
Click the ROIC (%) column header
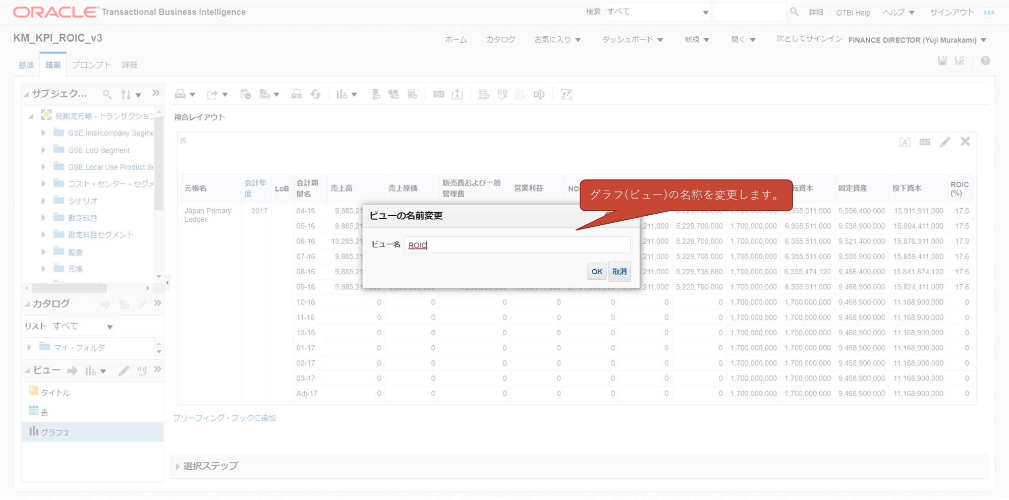[959, 189]
